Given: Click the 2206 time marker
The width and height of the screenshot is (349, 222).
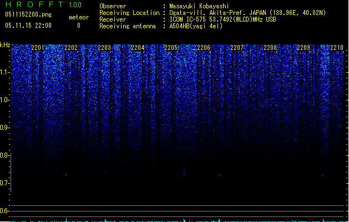Looking at the screenshot, I should 204,48.
